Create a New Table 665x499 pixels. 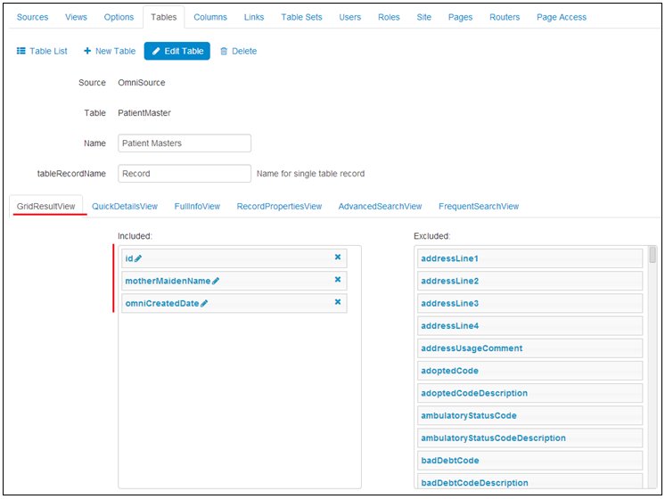[x=110, y=51]
